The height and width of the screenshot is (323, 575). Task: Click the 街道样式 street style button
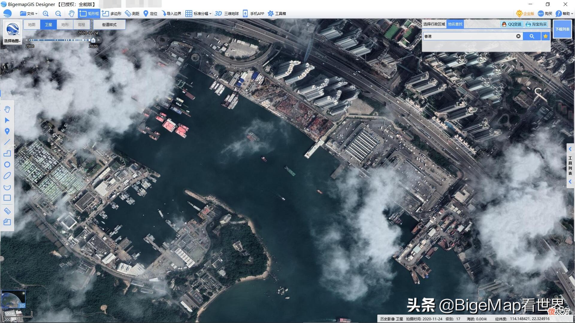click(109, 25)
